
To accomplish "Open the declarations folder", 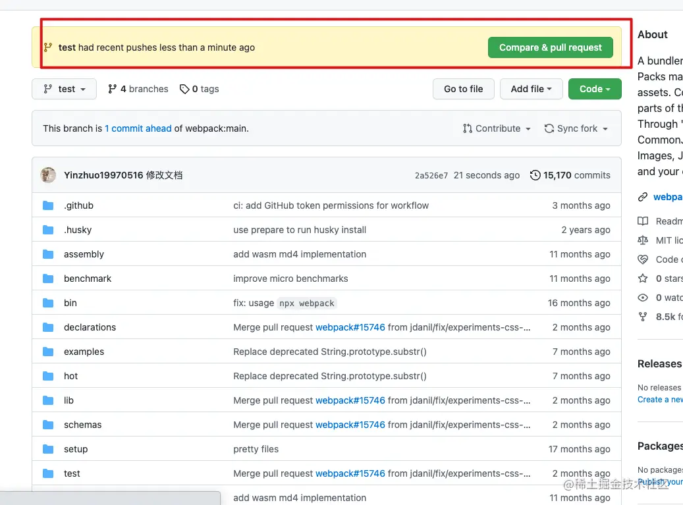I will click(90, 327).
